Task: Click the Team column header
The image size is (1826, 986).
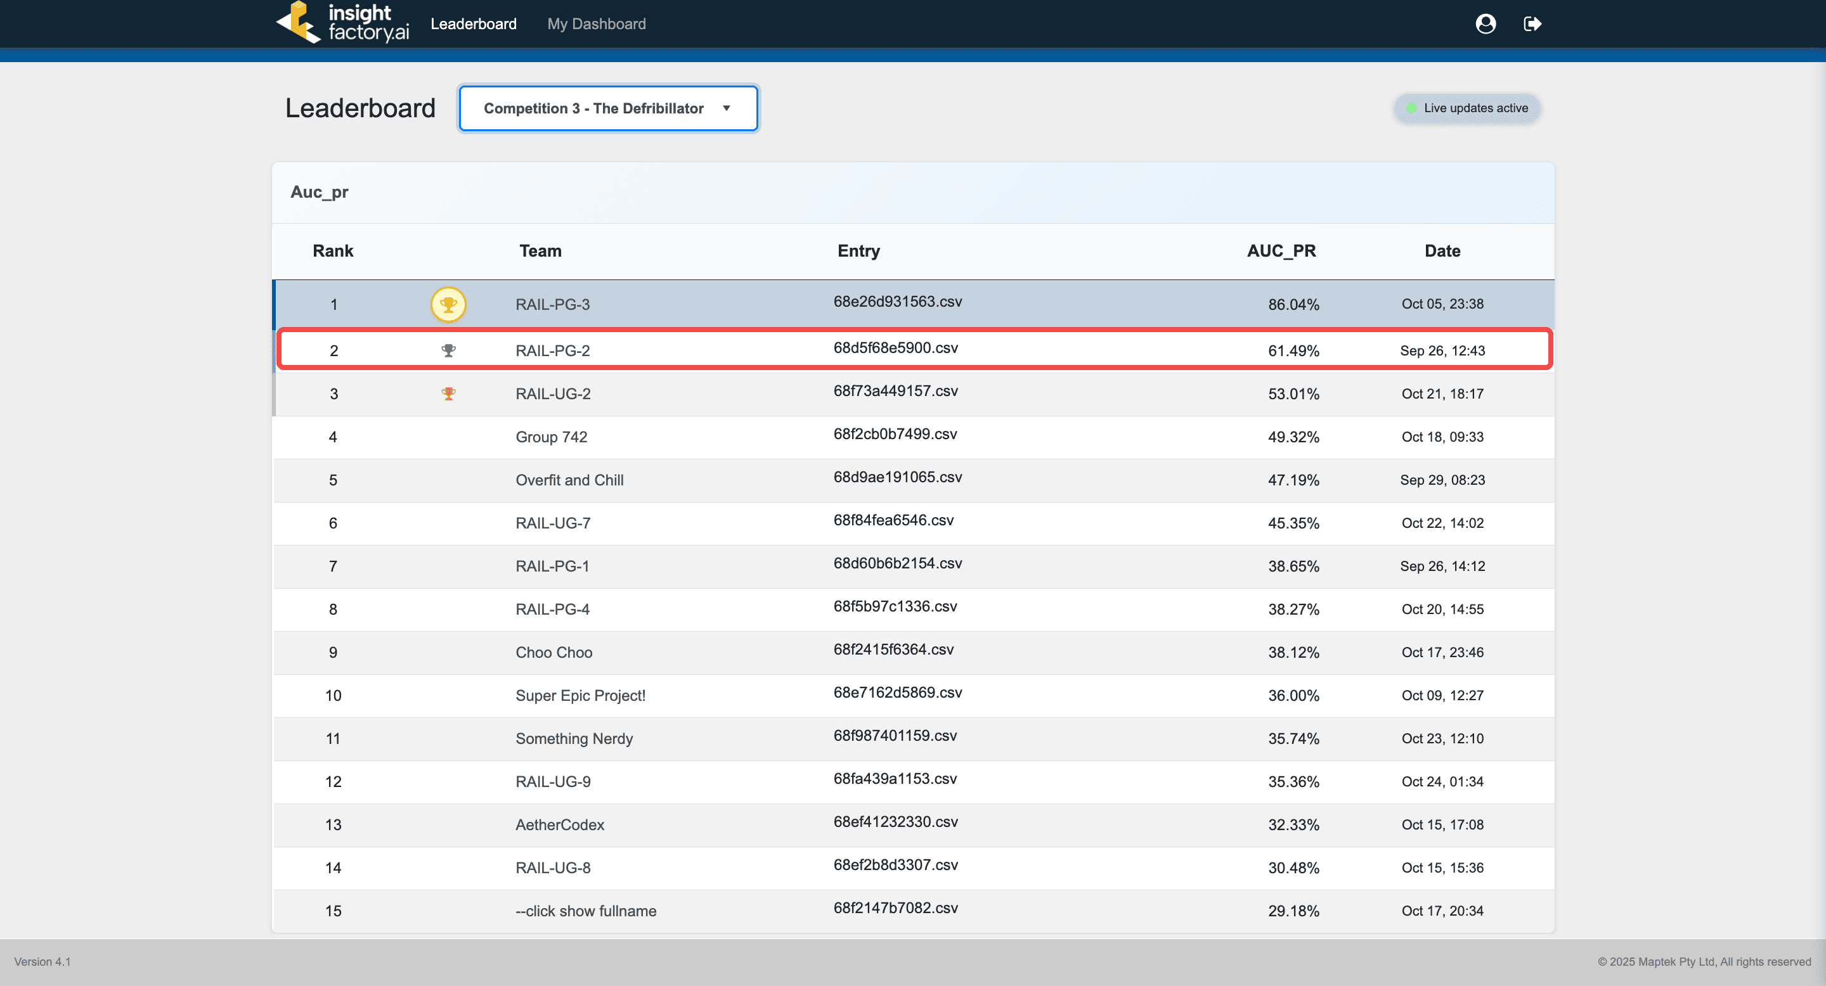Action: point(540,251)
